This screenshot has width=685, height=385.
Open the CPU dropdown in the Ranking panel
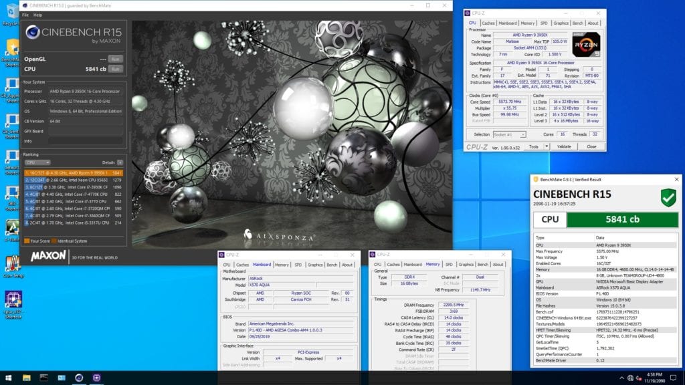[37, 162]
